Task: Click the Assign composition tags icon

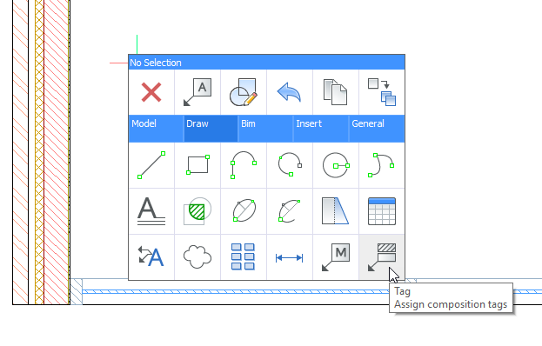Action: 382,257
